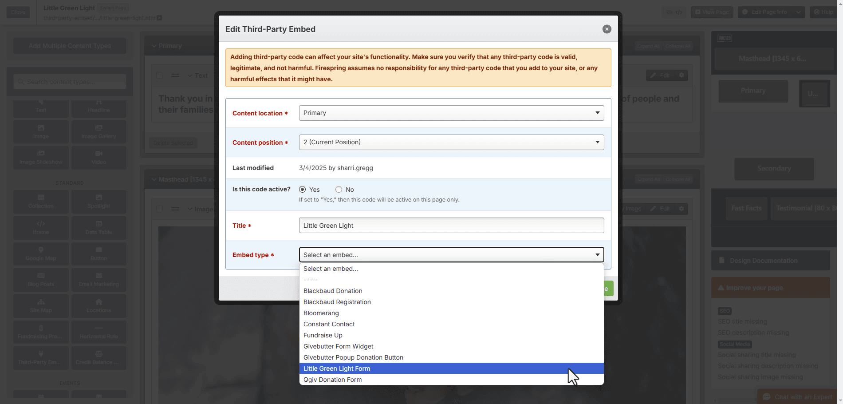Image resolution: width=843 pixels, height=404 pixels.
Task: Open gear settings for the Text row
Action: point(681,75)
